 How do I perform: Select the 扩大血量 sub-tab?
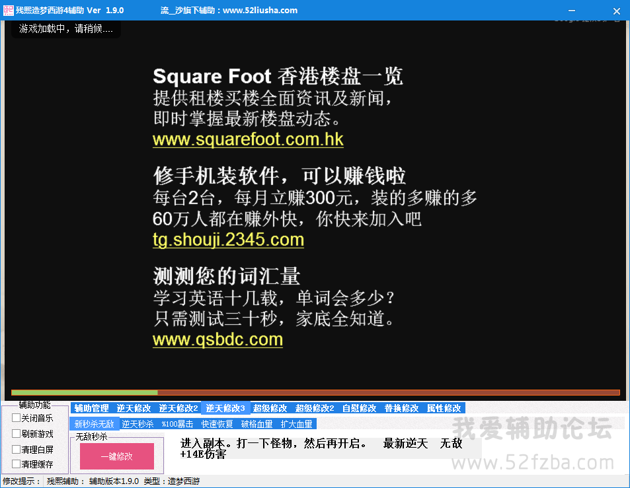coord(297,424)
